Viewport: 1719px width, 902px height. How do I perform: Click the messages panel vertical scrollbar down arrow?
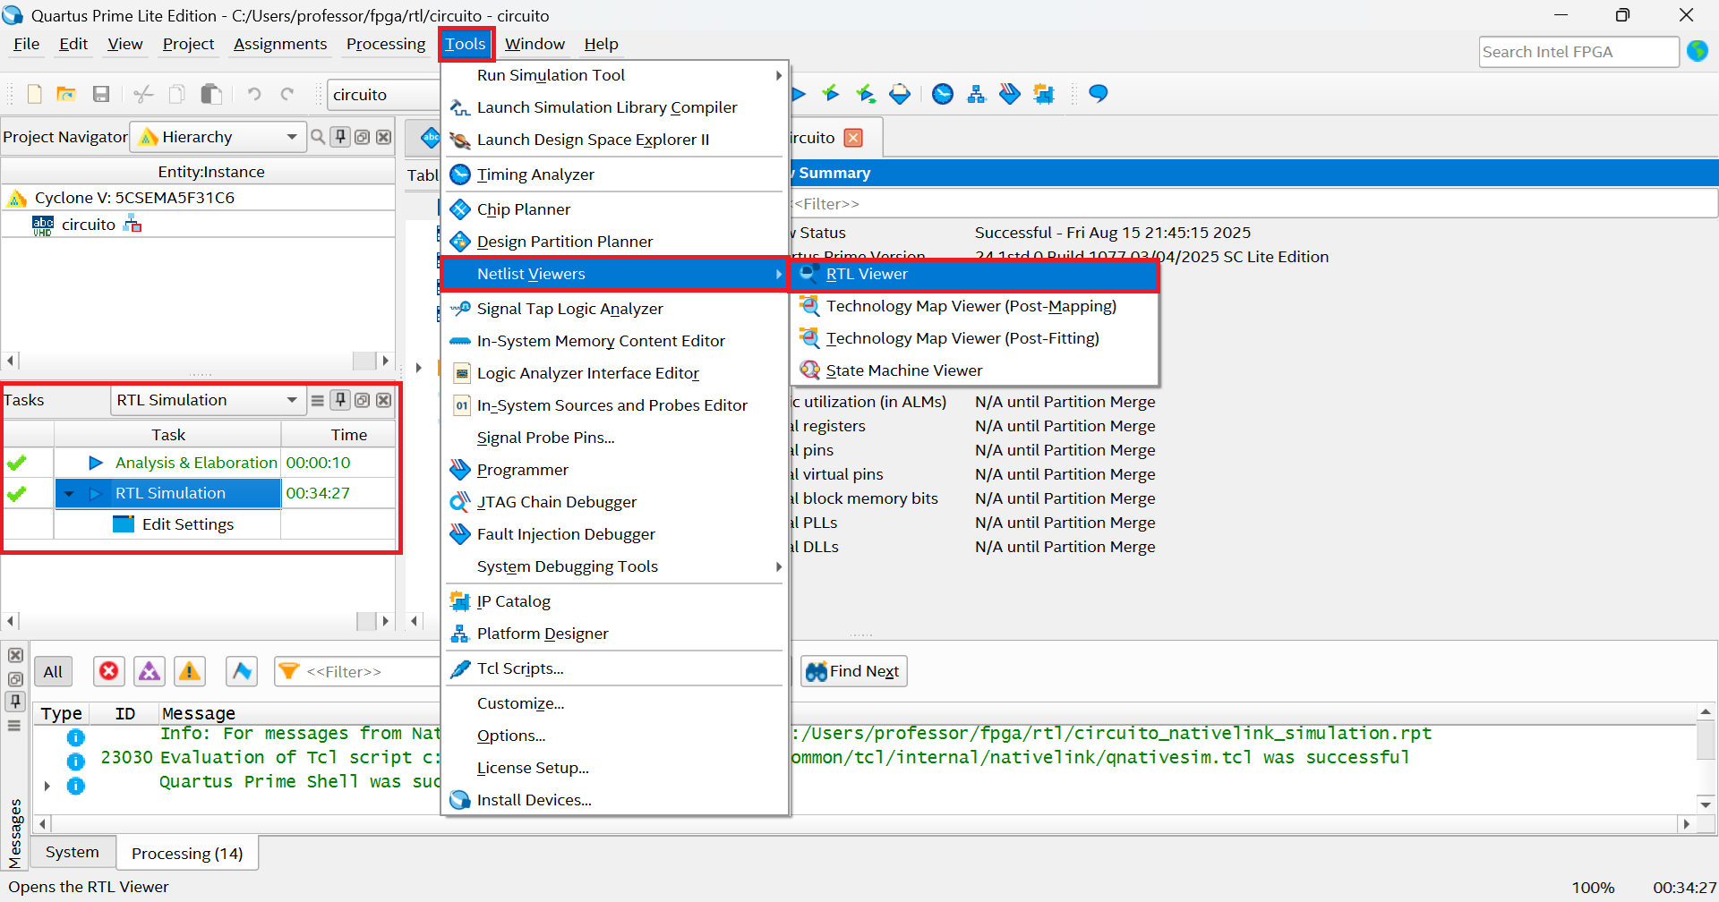(x=1706, y=804)
